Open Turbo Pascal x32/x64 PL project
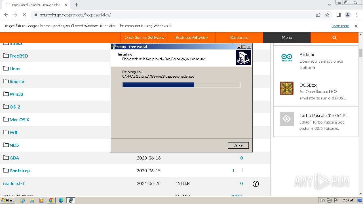The height and width of the screenshot is (204, 363). 323,115
